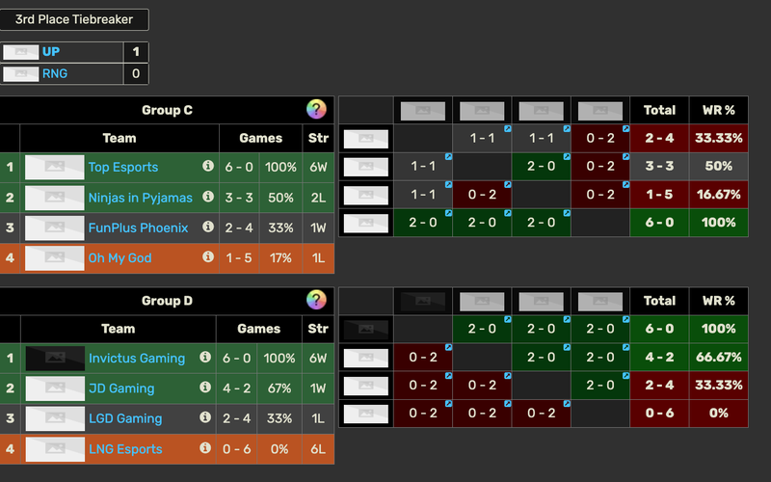Click Group C crosstable 3 - 3 total cell
This screenshot has height=482, width=771.
point(659,166)
